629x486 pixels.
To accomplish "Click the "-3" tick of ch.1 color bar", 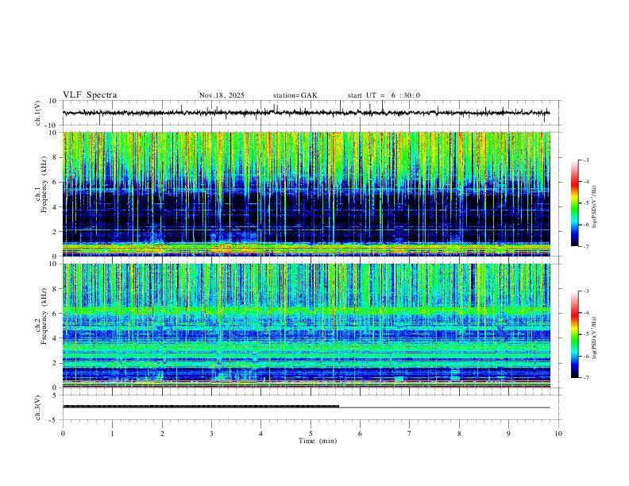I will (585, 160).
